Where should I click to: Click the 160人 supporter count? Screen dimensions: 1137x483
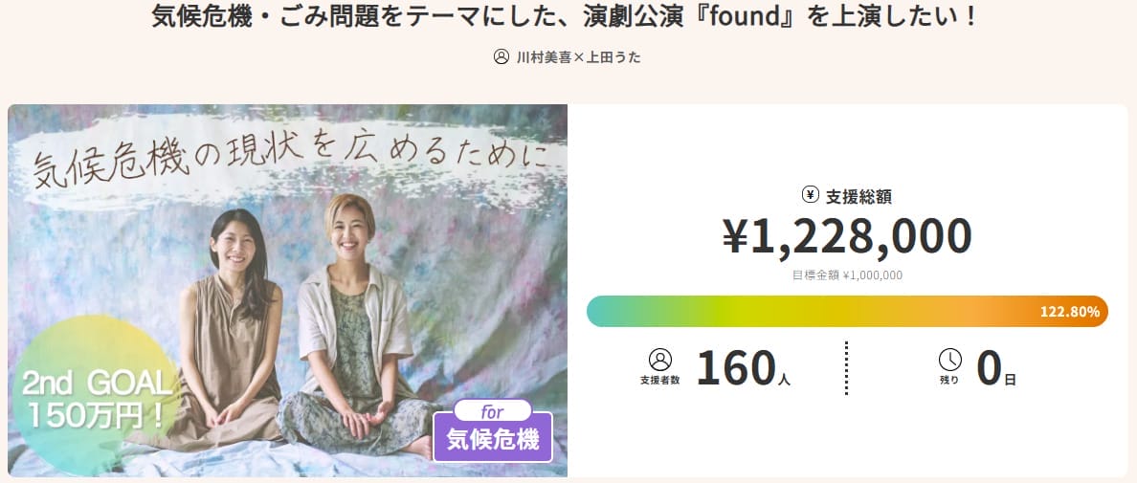[743, 369]
